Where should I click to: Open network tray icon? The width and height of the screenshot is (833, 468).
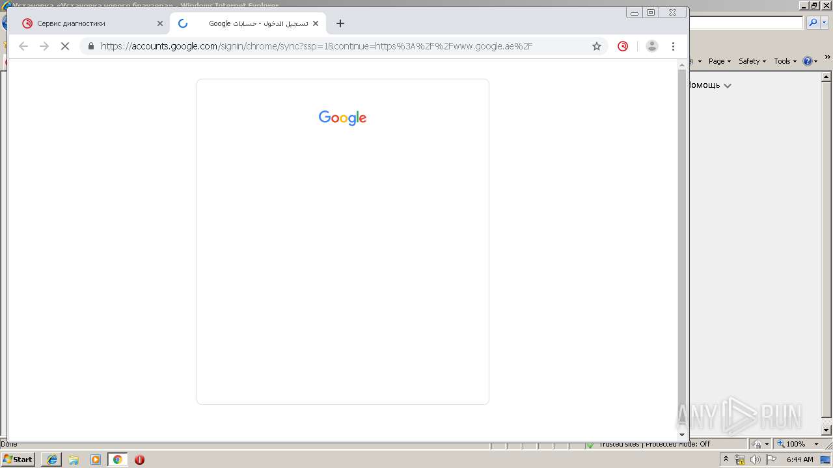(x=740, y=460)
